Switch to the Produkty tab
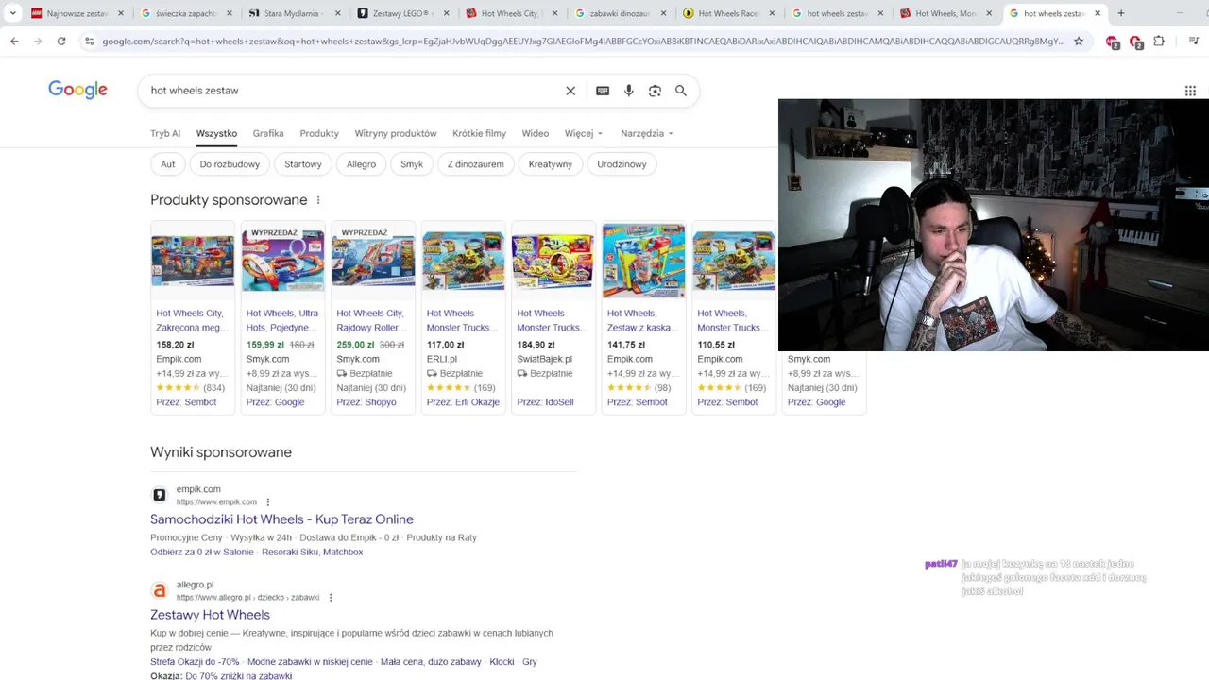 tap(319, 133)
